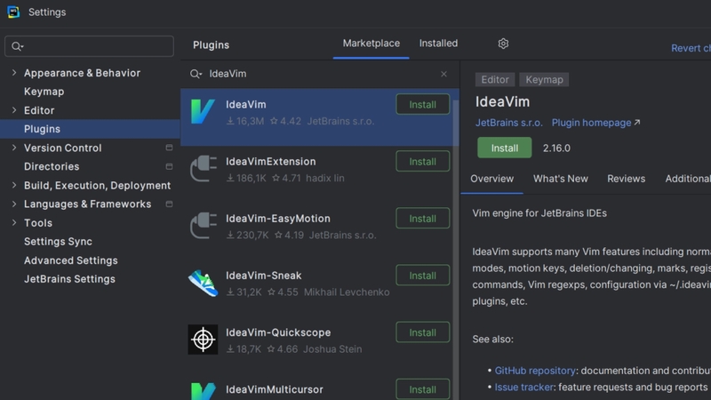Image resolution: width=711 pixels, height=400 pixels.
Task: Expand Languages & Frameworks group
Action: (x=14, y=204)
